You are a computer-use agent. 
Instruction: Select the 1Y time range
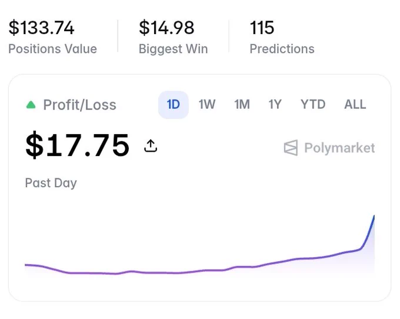pos(275,105)
